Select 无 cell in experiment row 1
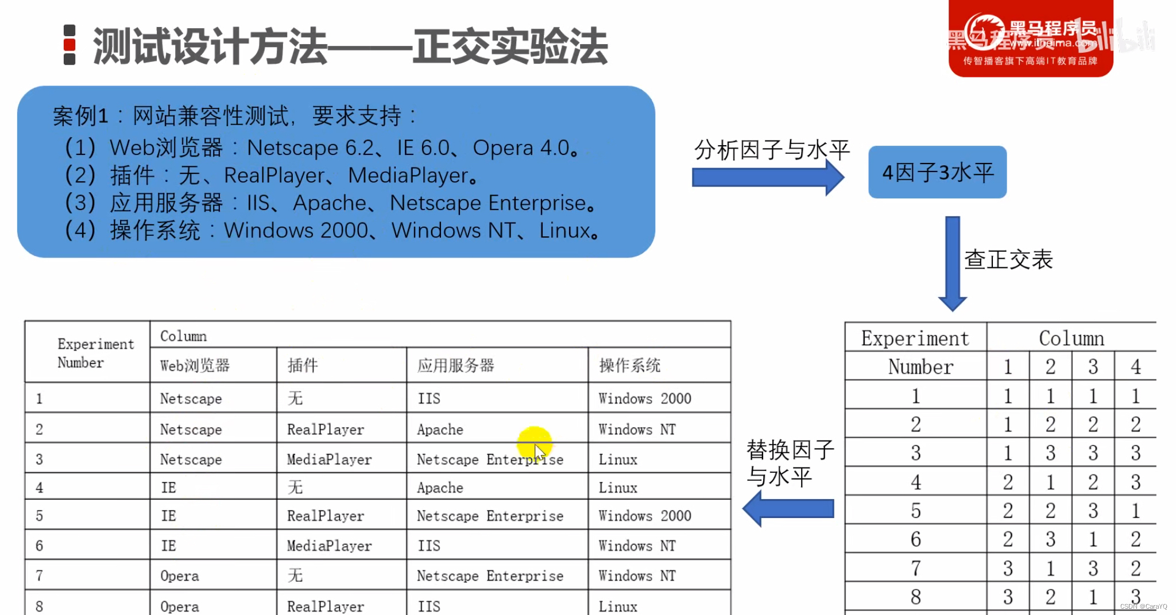 341,398
